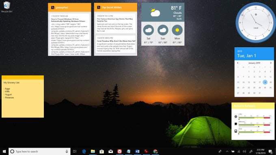Open the 'Fermi Paradox' article headline
This screenshot has width=276, height=155.
(116, 41)
